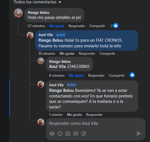Open the avatar sticker picker icon

click(52, 134)
